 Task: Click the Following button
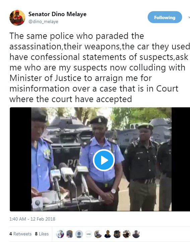click(165, 17)
